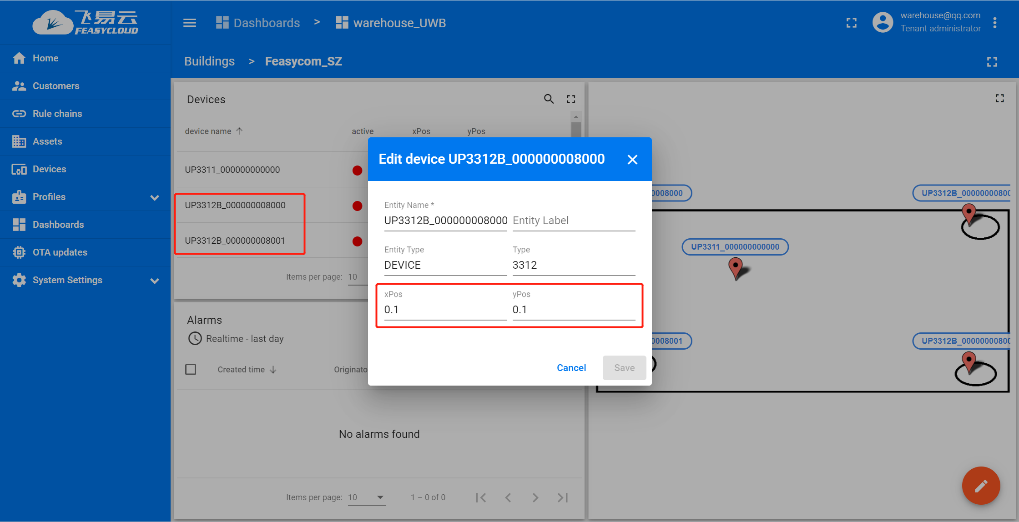Go to OTA updates menu item

(x=60, y=252)
